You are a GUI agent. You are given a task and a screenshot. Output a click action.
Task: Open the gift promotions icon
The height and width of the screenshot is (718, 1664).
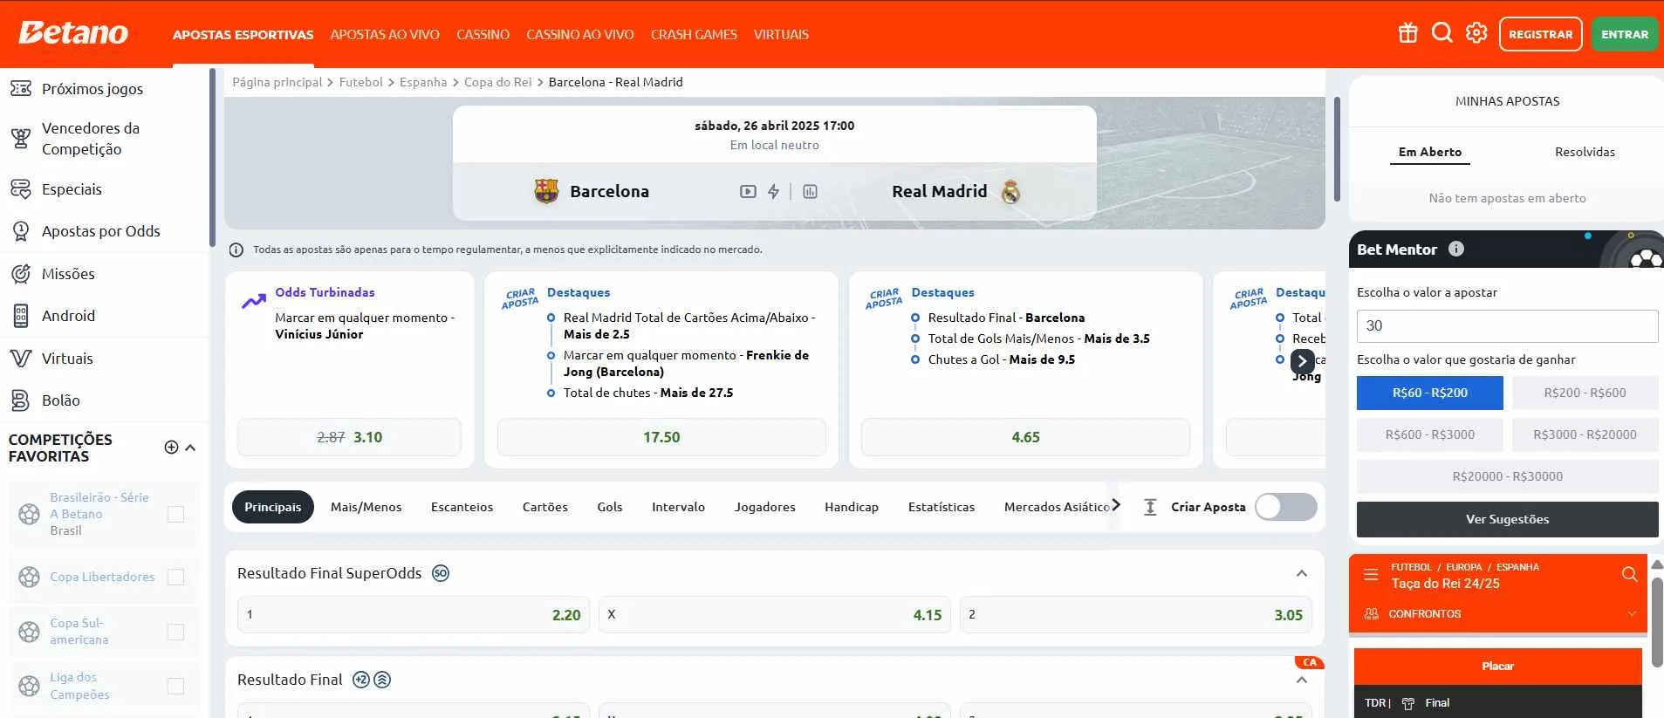click(x=1407, y=33)
